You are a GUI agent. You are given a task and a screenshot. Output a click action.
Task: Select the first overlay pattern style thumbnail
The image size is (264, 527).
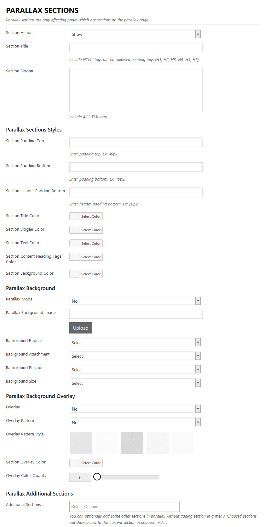point(81,443)
